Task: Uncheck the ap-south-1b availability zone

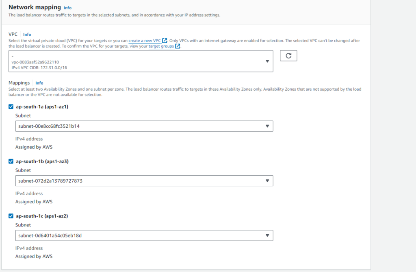Action: point(11,161)
